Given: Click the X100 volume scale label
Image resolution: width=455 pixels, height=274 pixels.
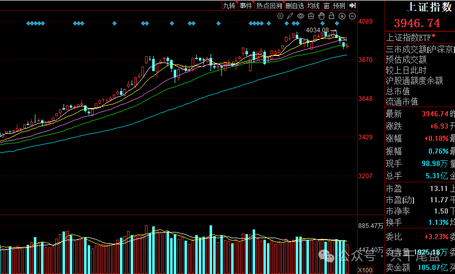Looking at the screenshot, I should point(365,270).
